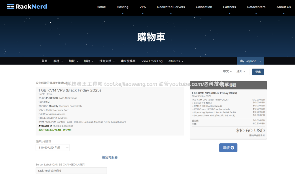This screenshot has width=295, height=177.
Task: Click the 繼續 continue button
Action: click(228, 148)
